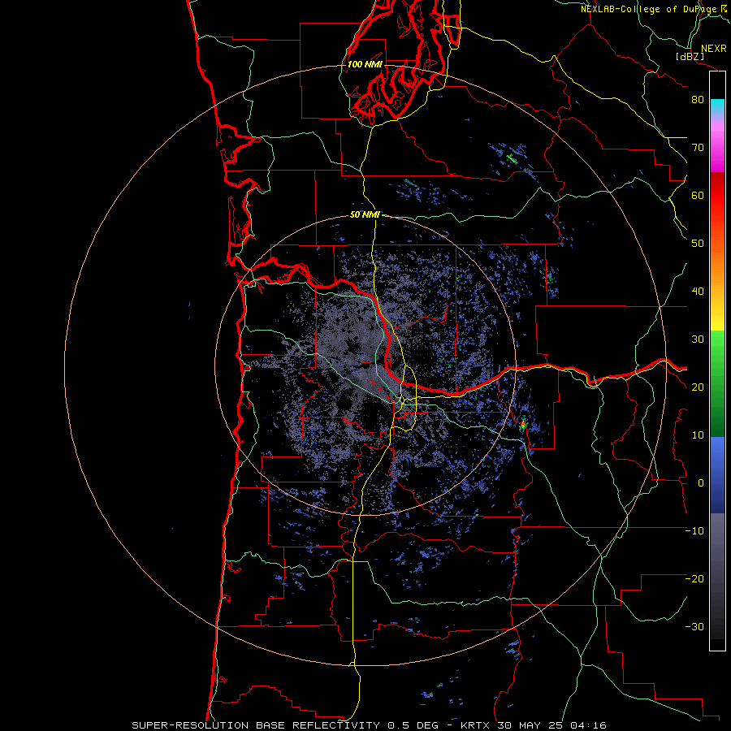Click the -20 value on dBZ scale

pyautogui.click(x=694, y=579)
